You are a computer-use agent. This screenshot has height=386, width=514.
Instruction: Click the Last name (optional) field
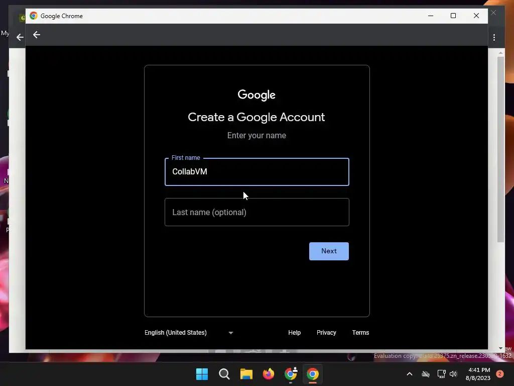(256, 212)
